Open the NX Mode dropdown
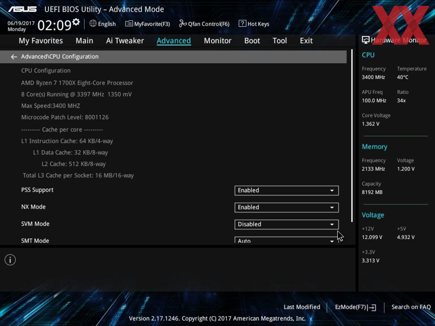Screen dimensions: 435x326 (287, 207)
